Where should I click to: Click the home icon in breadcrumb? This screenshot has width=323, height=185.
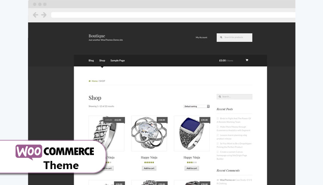click(x=90, y=81)
